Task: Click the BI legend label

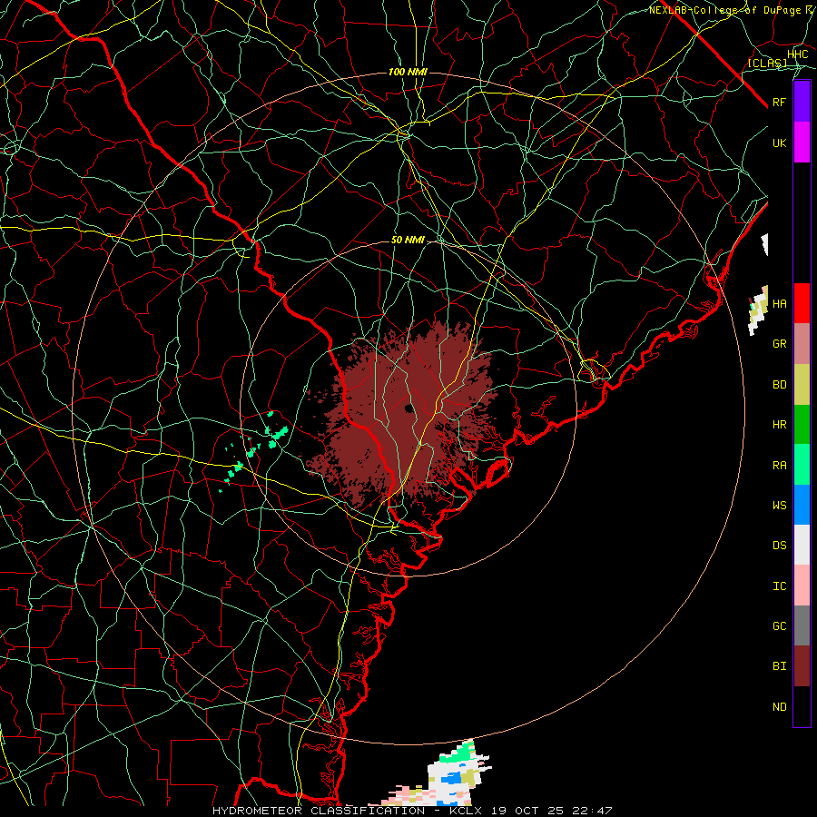Action: [x=779, y=666]
